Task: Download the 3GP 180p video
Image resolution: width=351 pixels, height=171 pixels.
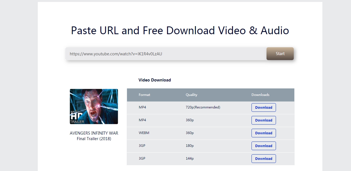Action: [263, 146]
